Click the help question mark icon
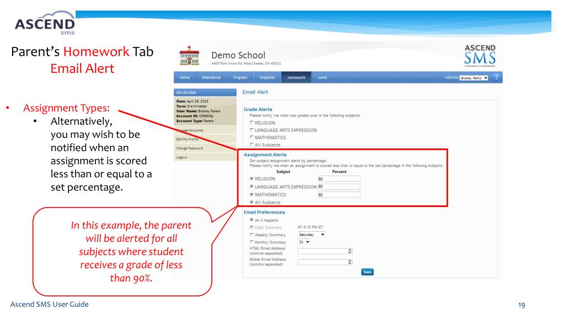 [x=496, y=77]
